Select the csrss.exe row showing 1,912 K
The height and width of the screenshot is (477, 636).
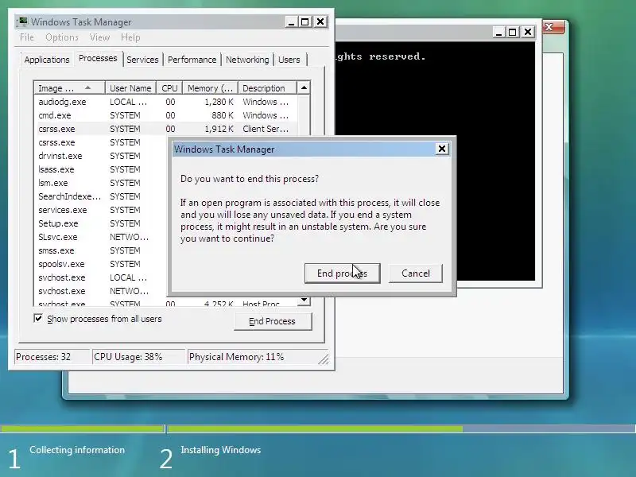coord(165,129)
